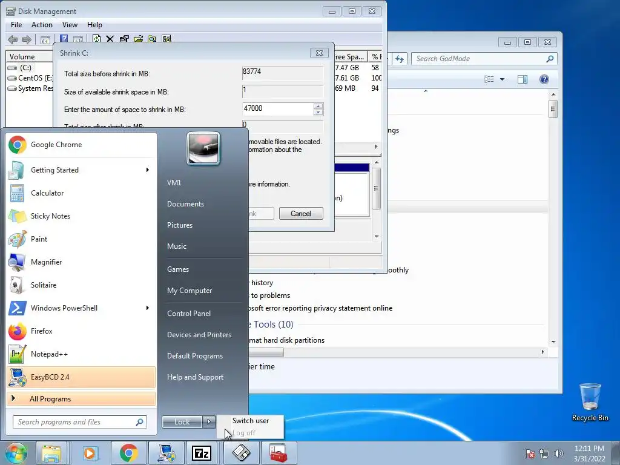
Task: Open Magnifier from Start menu
Action: pos(81,262)
